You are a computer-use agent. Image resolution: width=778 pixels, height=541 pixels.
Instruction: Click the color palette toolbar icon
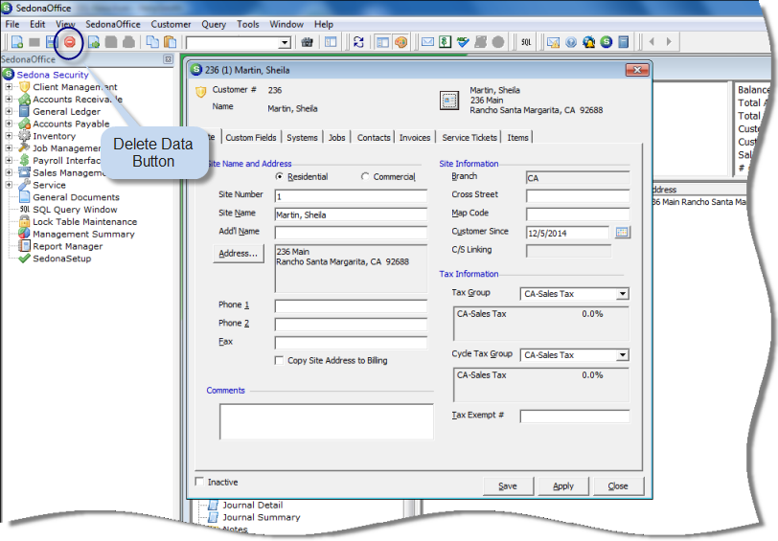click(400, 42)
